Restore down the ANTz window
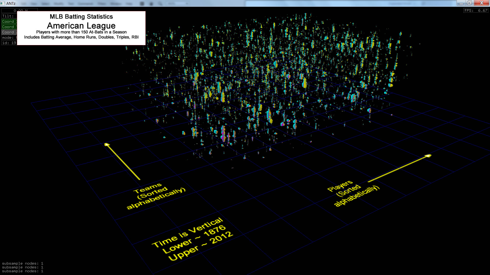Screen dimensions: 490x275 470,3
